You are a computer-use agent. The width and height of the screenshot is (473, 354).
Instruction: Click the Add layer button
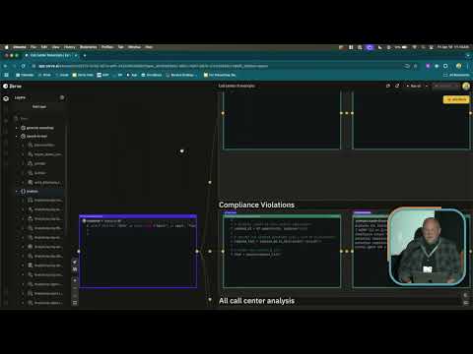pos(39,107)
